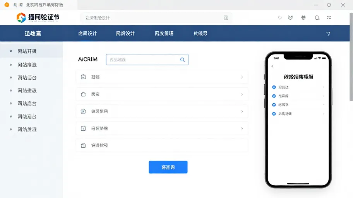Tap chevron of third phone preview row
The image size is (353, 198).
[323, 105]
